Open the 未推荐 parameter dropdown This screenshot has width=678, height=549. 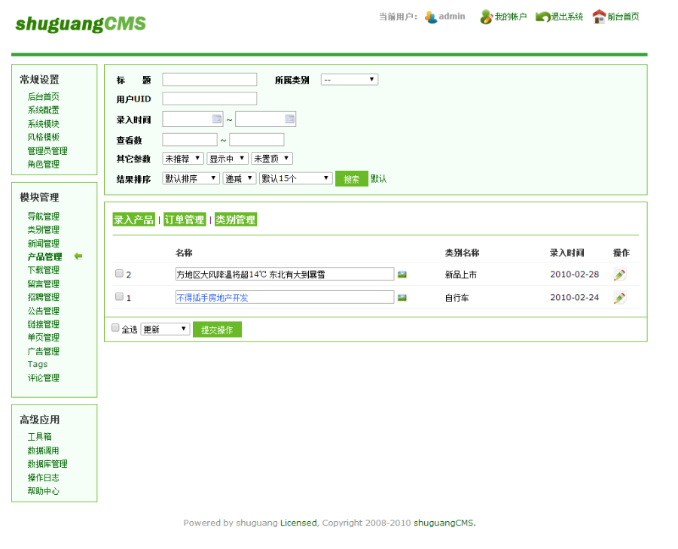click(x=182, y=158)
